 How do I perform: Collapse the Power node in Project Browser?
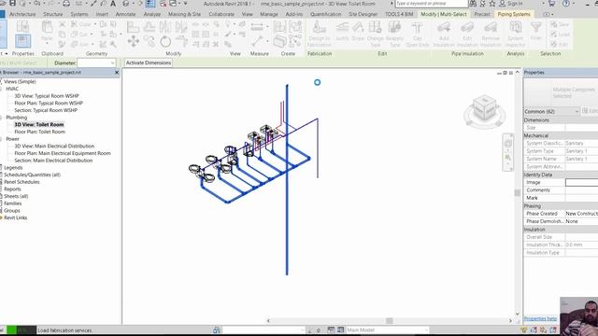click(x=2, y=139)
